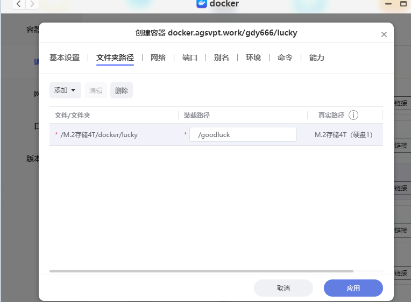Click the M.2存储4T（硬盘1） real path cell
The width and height of the screenshot is (411, 302).
tap(344, 135)
